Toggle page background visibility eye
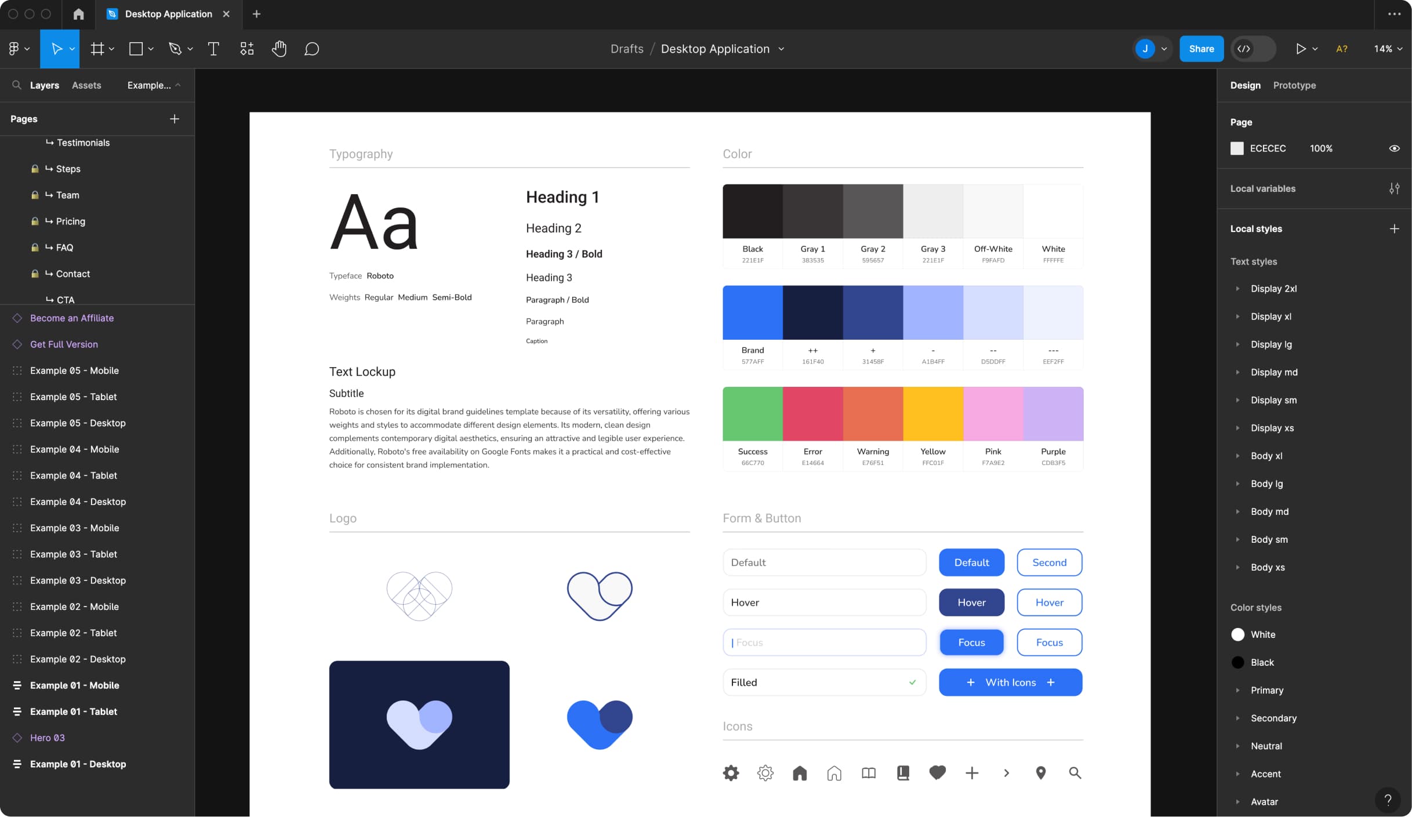The width and height of the screenshot is (1412, 817). coord(1394,148)
